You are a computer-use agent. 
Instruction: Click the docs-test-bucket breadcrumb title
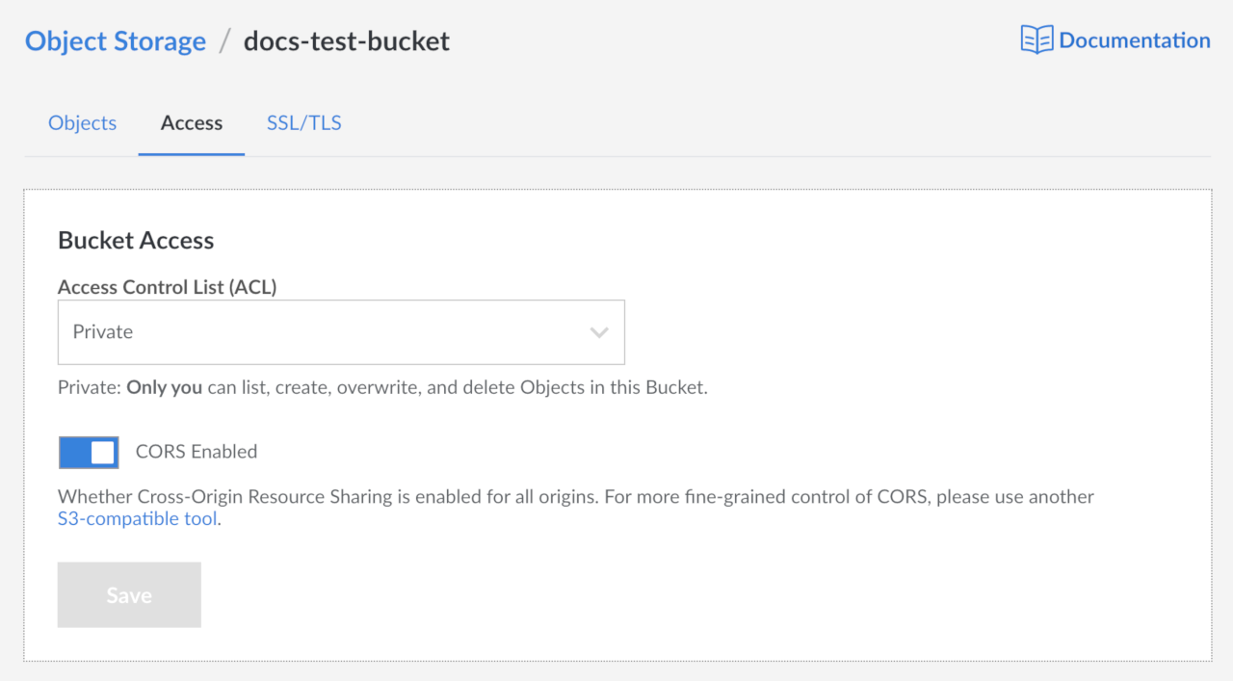click(x=347, y=40)
